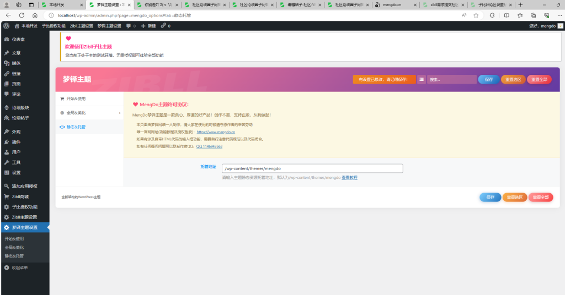
Task: Expand 全局&美化 settings section
Action: point(89,113)
